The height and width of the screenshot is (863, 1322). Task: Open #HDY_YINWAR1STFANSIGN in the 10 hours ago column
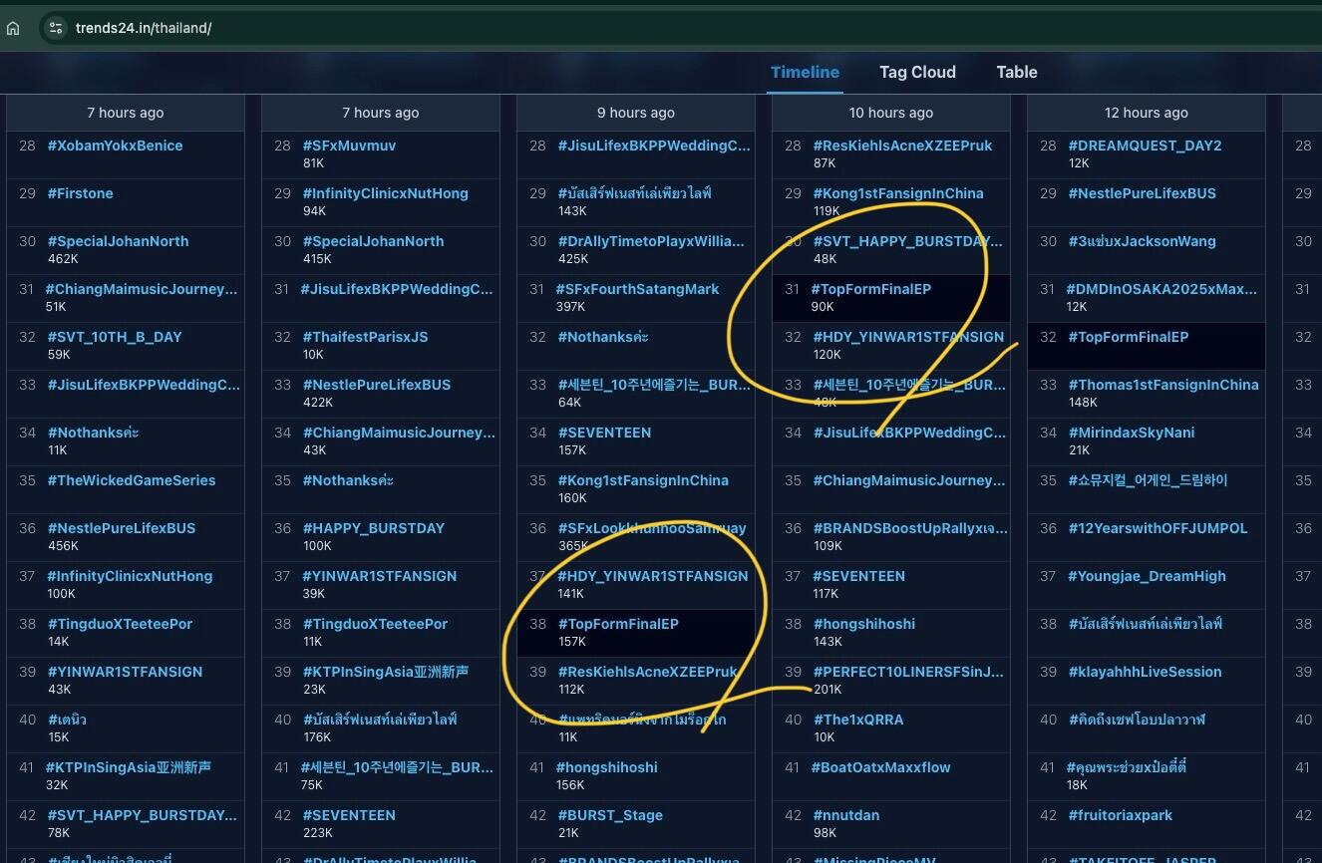coord(908,337)
